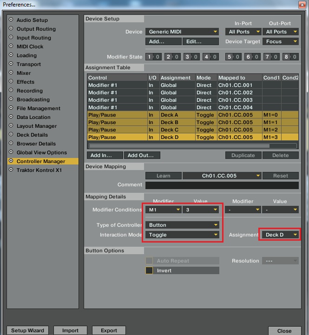Image resolution: width=309 pixels, height=335 pixels.
Task: Go to Recording settings
Action: click(29, 91)
